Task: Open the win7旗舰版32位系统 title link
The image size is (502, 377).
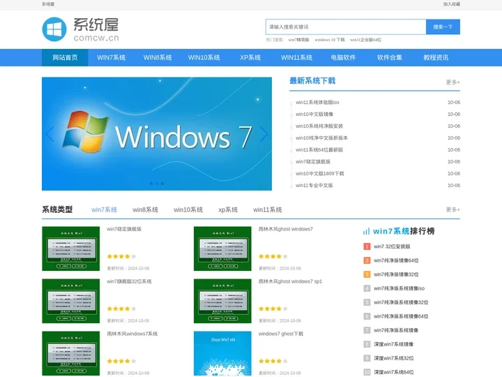Action: 129,281
